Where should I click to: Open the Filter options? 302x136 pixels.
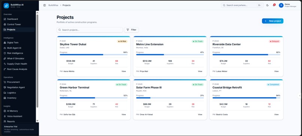tap(132, 30)
